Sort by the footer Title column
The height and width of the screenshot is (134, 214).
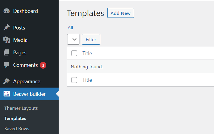pos(87,80)
